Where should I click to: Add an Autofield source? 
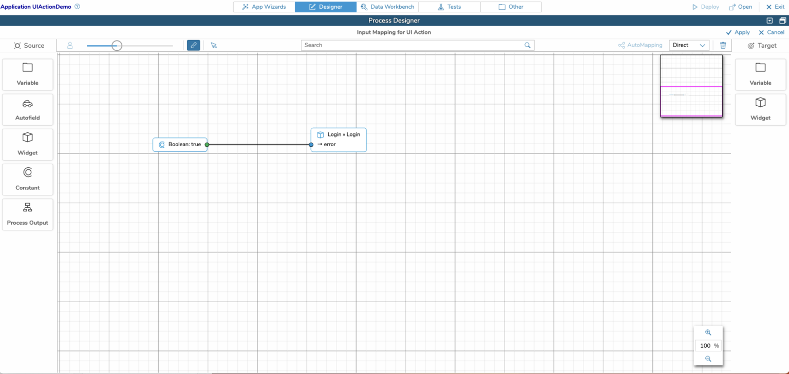28,109
